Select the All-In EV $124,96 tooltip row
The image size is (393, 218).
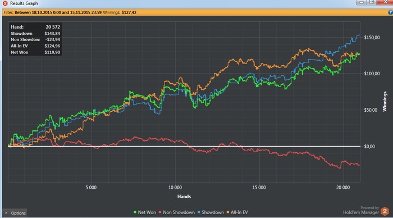point(35,46)
